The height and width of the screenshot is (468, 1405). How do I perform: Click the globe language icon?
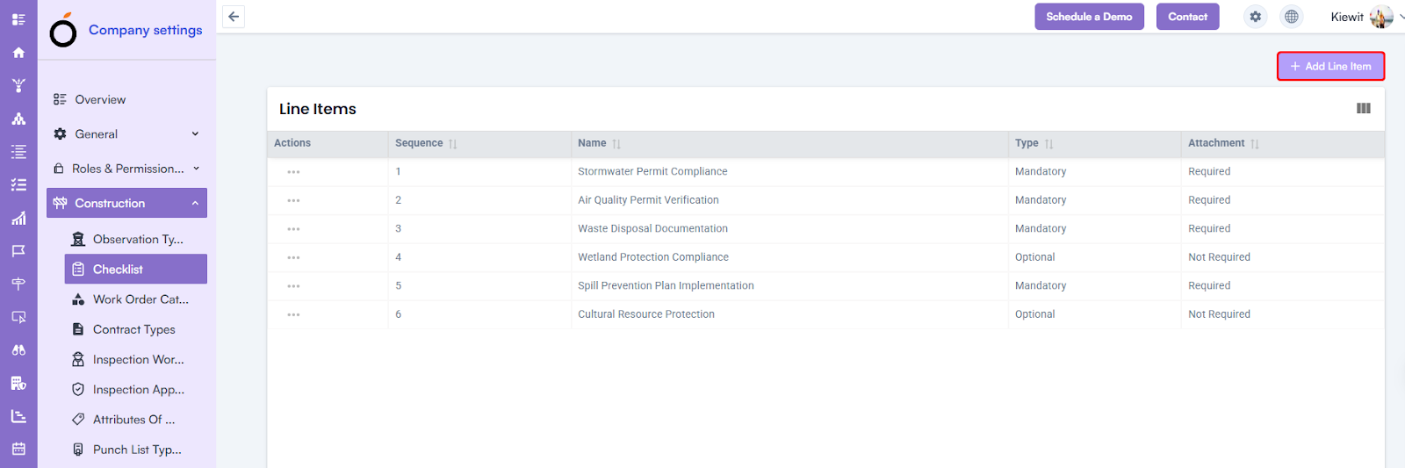coord(1291,17)
